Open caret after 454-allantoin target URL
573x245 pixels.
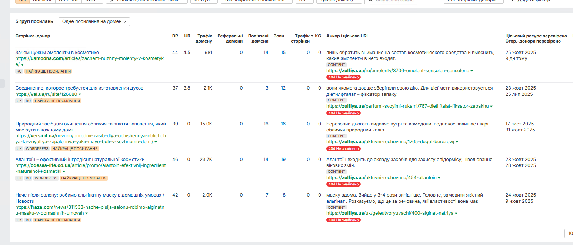point(439,178)
